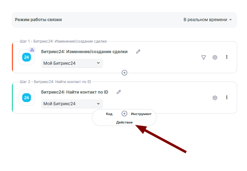Viewport: 247px width, 171px height.
Task: Open the filter icon in step 1
Action: (203, 57)
